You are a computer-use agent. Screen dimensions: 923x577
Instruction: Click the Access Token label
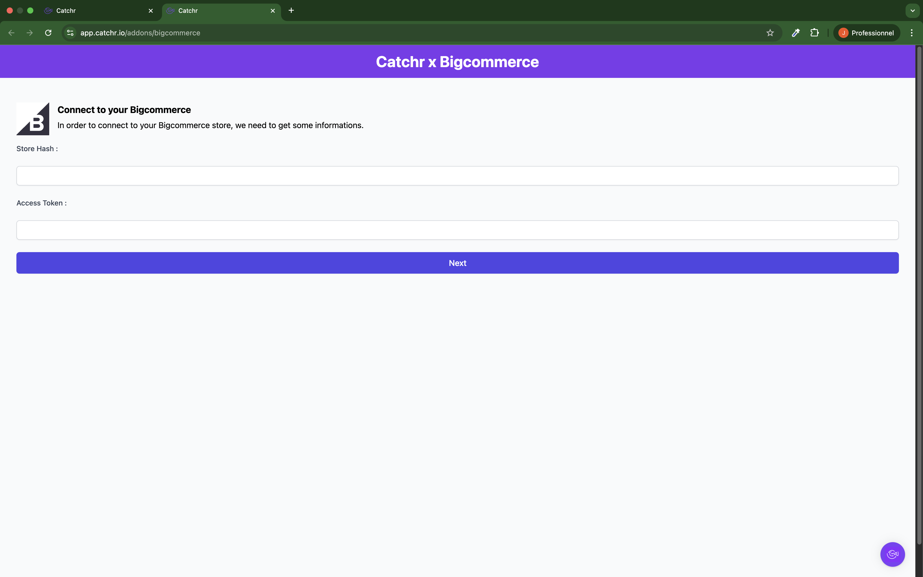pos(42,203)
